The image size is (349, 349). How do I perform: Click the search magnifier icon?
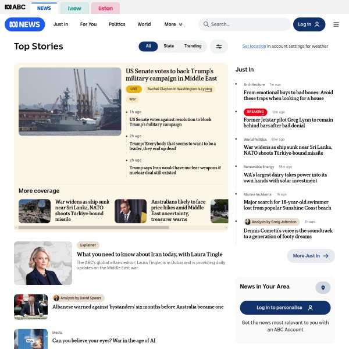[206, 24]
